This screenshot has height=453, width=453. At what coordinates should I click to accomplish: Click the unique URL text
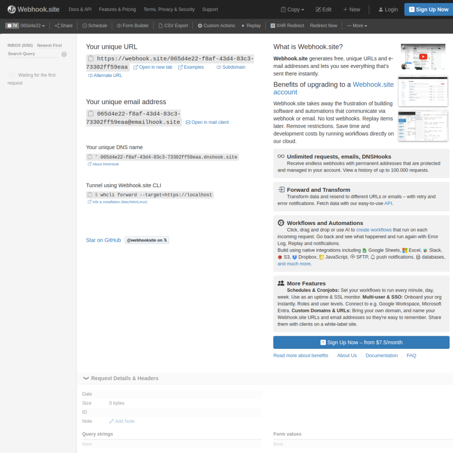(170, 63)
